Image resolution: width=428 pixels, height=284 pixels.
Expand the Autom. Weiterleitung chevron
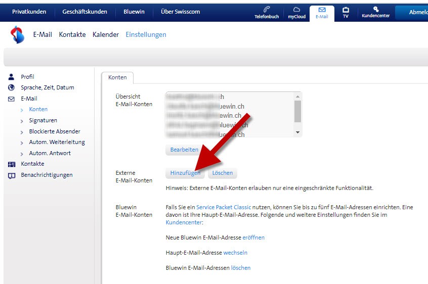tap(22, 143)
